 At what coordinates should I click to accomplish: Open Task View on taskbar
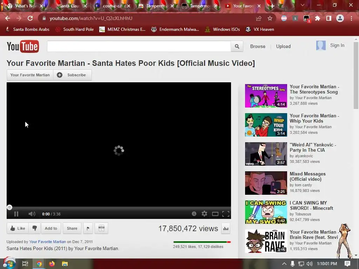(x=25, y=264)
